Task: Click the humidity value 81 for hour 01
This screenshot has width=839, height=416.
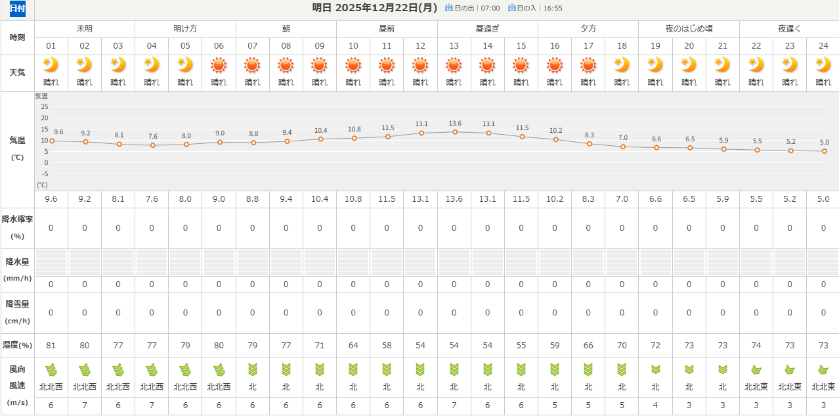Action: [51, 346]
